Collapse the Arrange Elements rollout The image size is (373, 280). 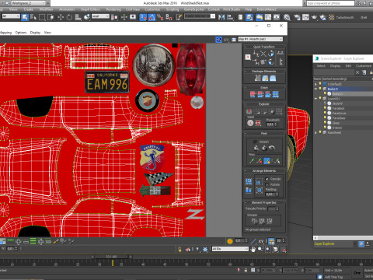246,171
